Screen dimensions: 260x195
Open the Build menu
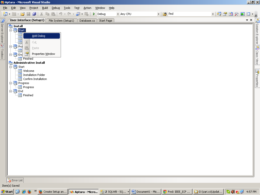click(x=45, y=8)
